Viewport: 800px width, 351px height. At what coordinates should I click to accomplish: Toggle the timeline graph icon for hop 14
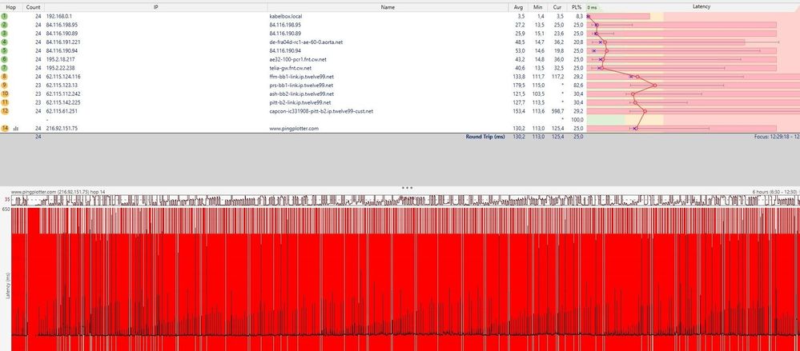coord(15,129)
